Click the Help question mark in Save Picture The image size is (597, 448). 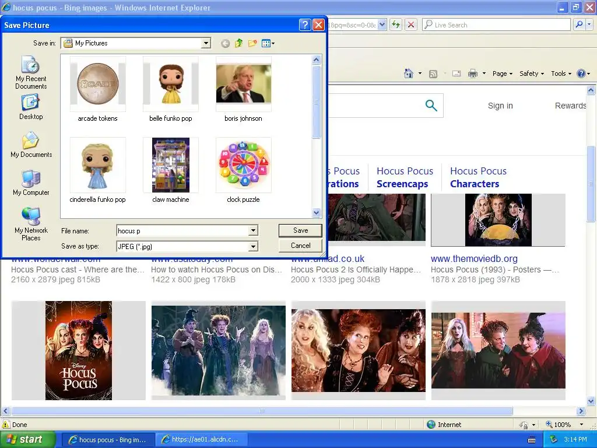tap(304, 25)
